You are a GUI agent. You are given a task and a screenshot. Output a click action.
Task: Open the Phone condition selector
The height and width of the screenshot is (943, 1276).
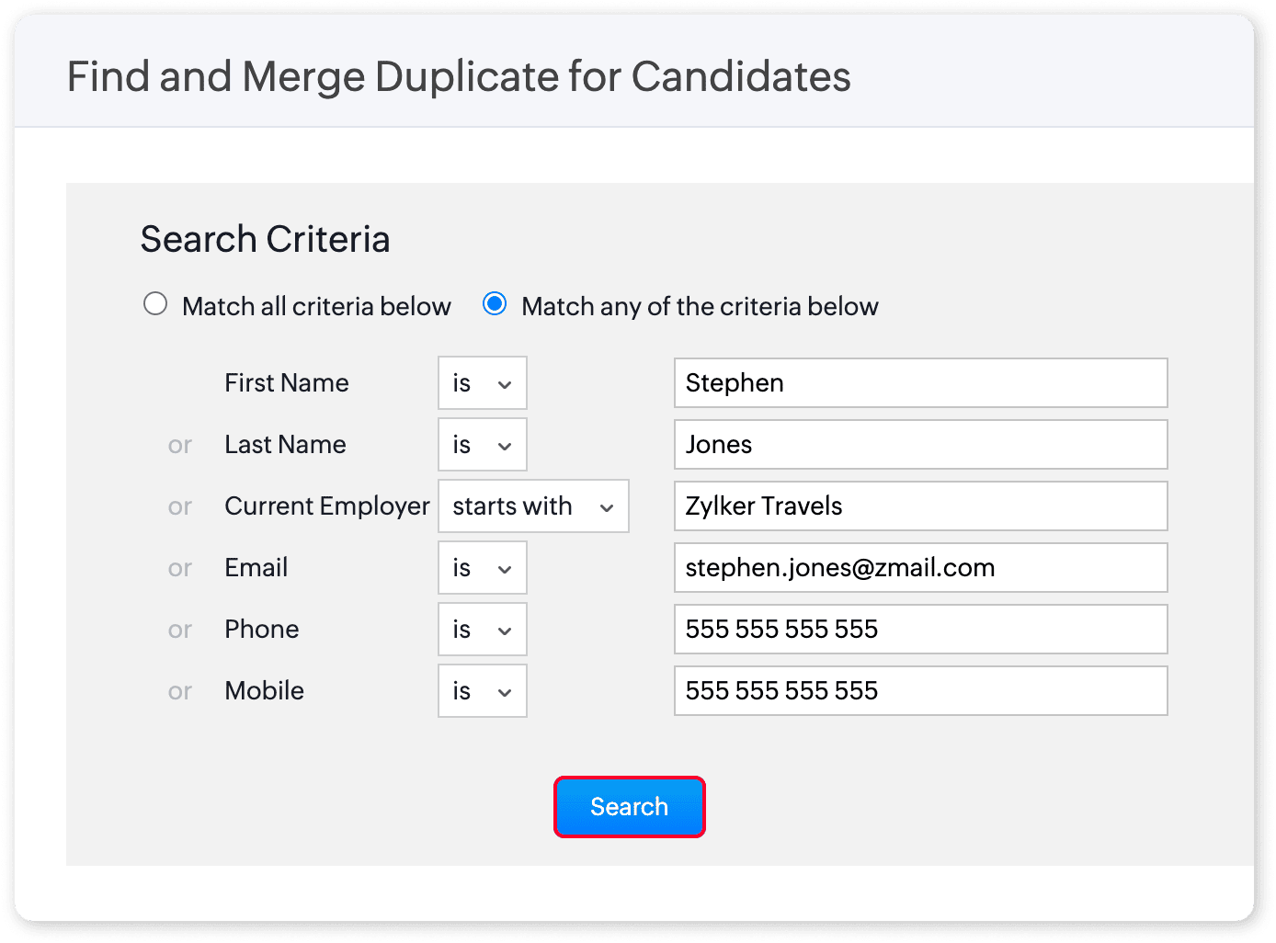[482, 629]
